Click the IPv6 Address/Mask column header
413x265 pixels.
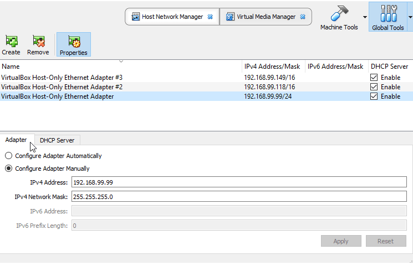coord(336,67)
